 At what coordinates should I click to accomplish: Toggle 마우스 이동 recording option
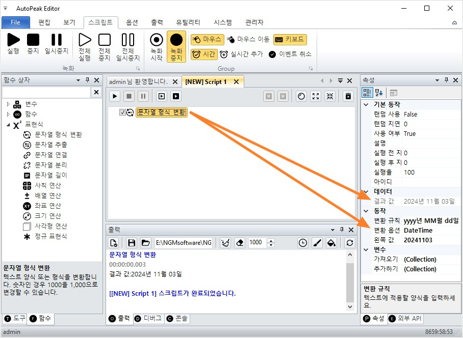248,40
